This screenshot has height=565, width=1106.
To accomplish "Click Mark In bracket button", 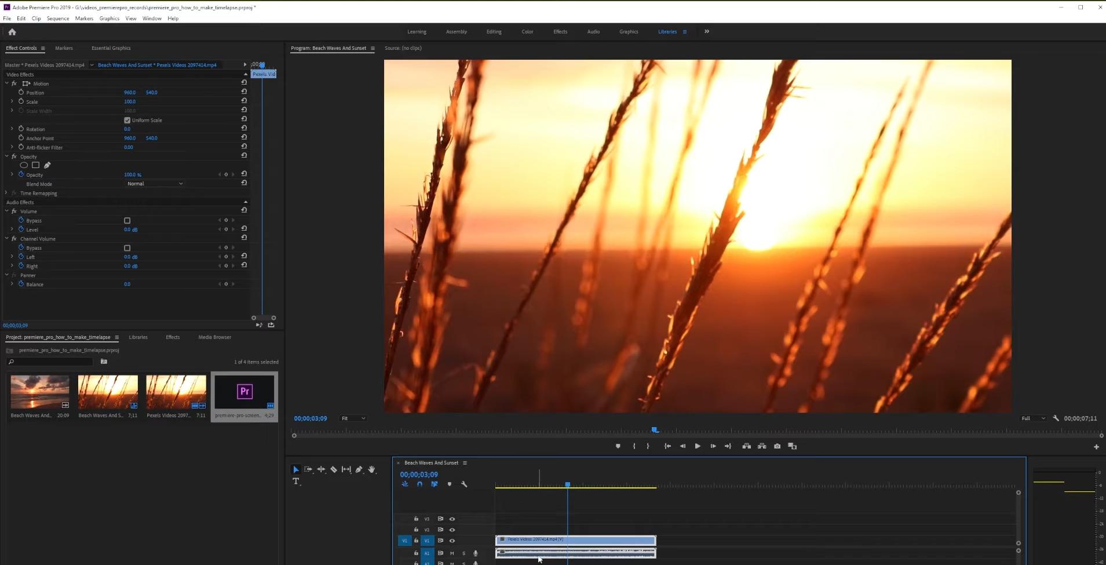I will 634,446.
